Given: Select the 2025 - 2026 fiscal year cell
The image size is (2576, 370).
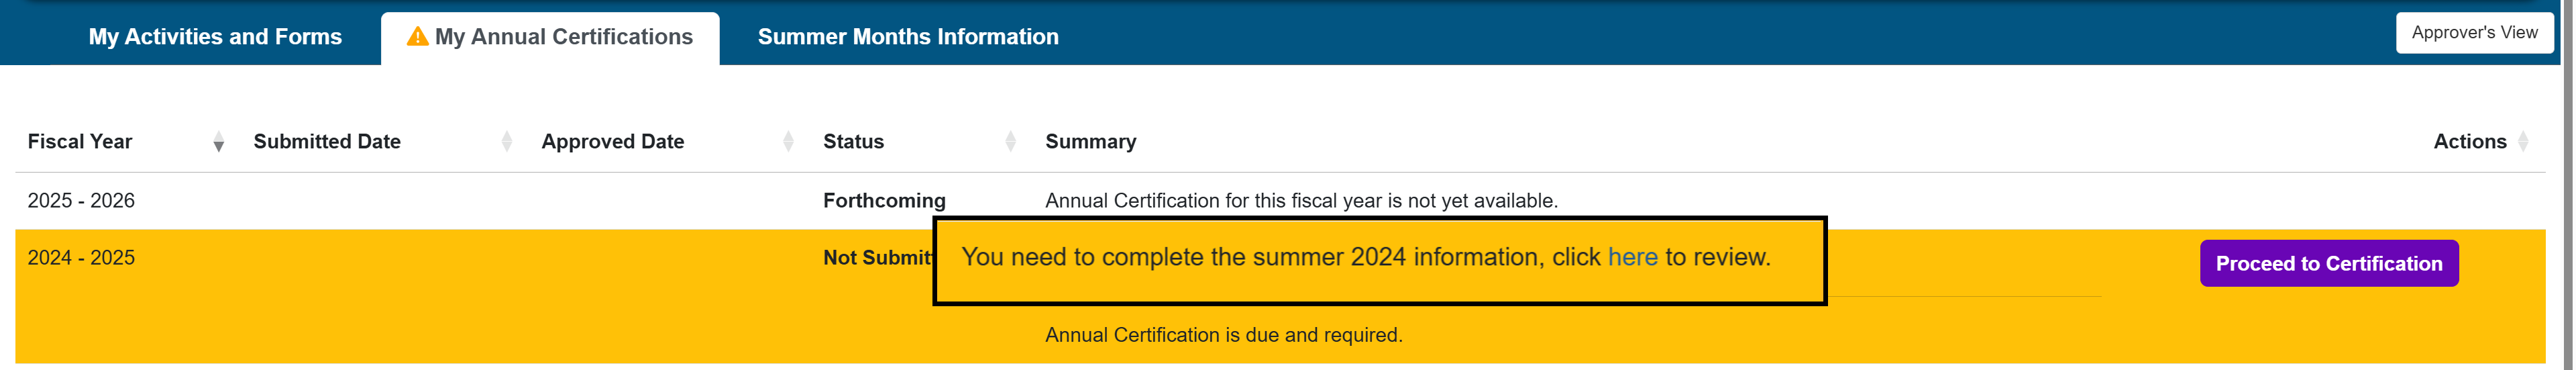Looking at the screenshot, I should (x=81, y=201).
